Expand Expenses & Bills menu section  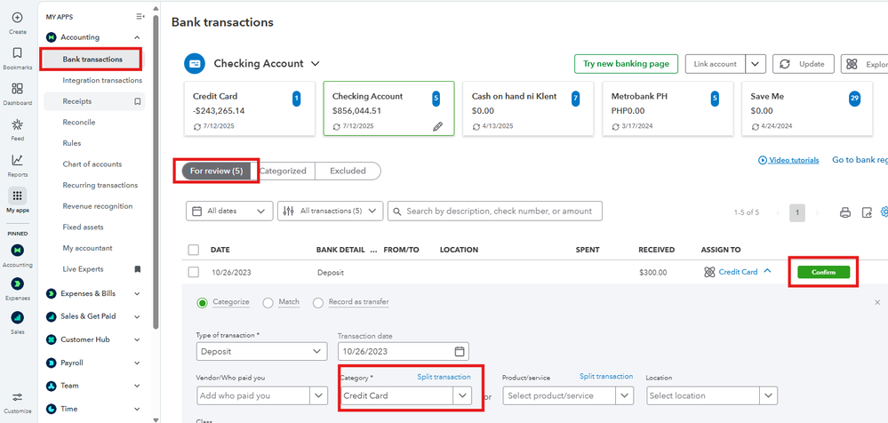coord(136,293)
